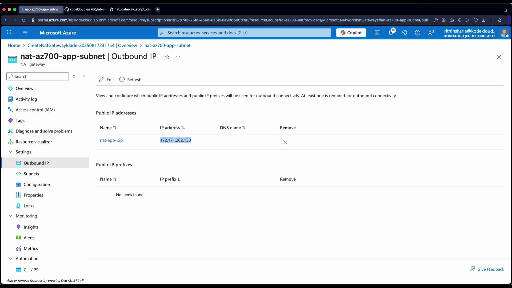512x288 pixels.
Task: Reload the browser page
Action: [24, 20]
